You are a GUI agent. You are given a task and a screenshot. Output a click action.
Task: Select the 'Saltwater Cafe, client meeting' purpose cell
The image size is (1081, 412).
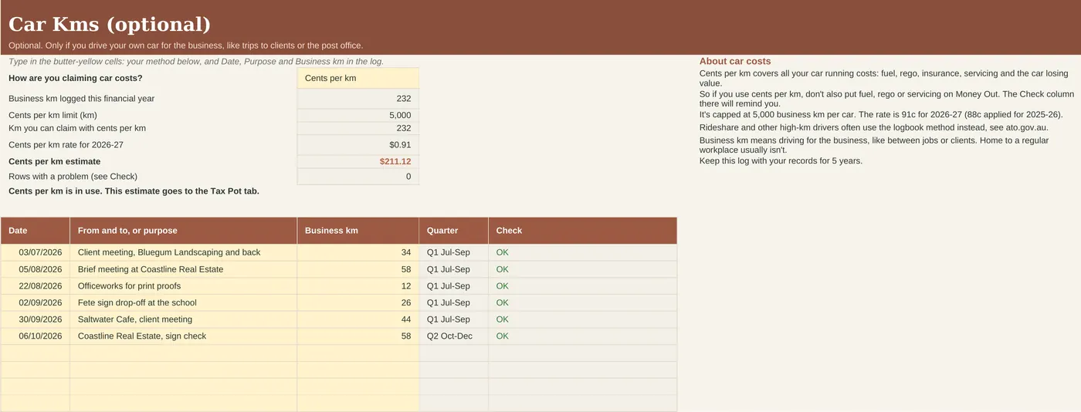184,319
